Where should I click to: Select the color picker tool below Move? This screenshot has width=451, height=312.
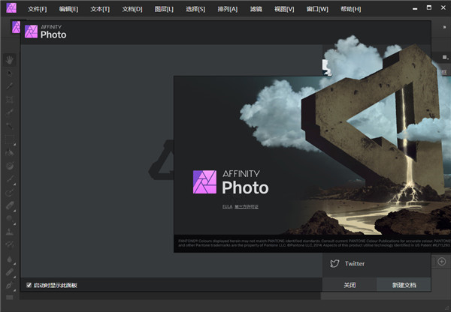point(9,86)
